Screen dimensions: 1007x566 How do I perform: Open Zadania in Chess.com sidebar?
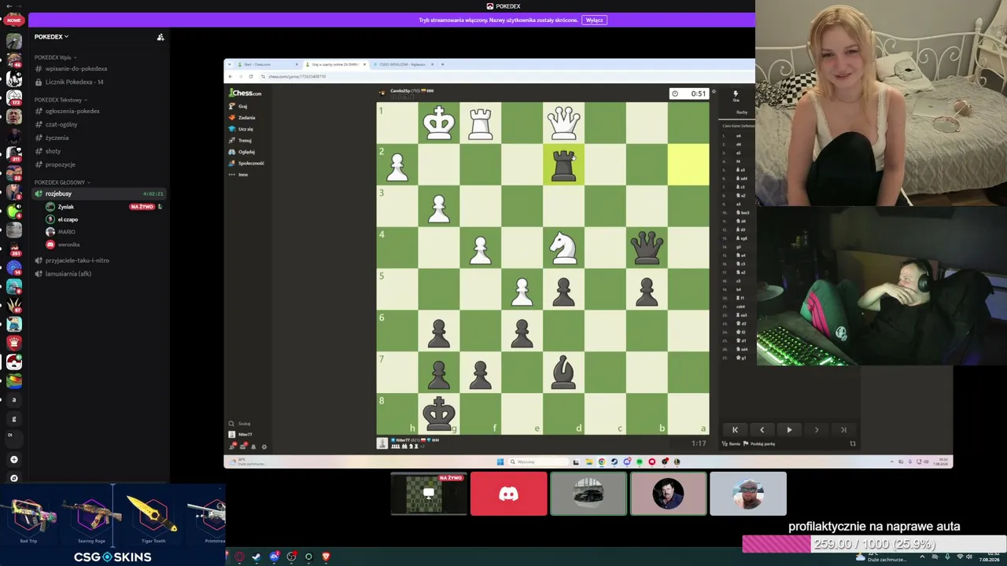tap(242, 117)
